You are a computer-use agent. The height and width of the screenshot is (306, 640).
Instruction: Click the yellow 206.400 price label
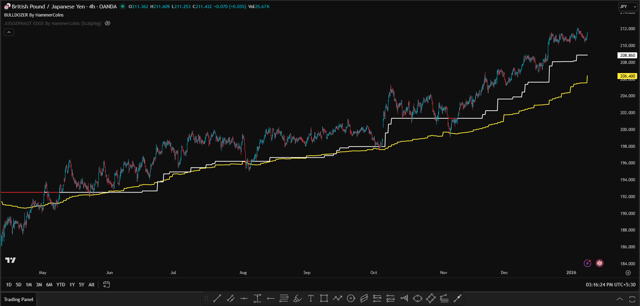pyautogui.click(x=627, y=76)
